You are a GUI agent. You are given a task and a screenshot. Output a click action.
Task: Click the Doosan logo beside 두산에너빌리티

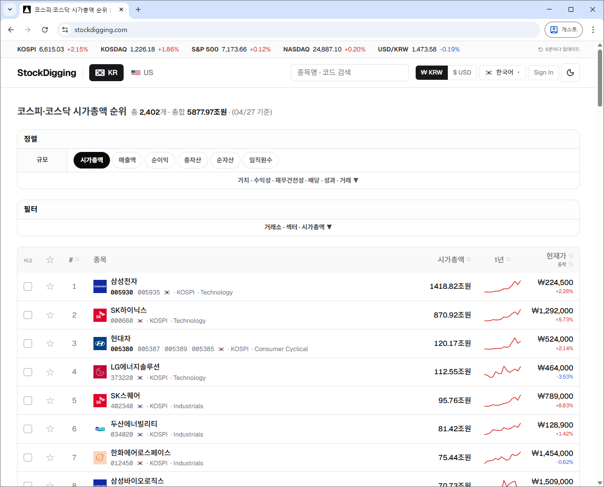tap(100, 429)
